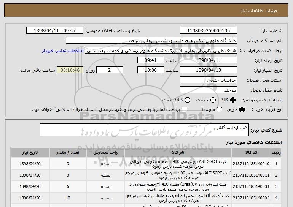Click the request creator name field
Screen dimensions: 293x207
click(161, 51)
